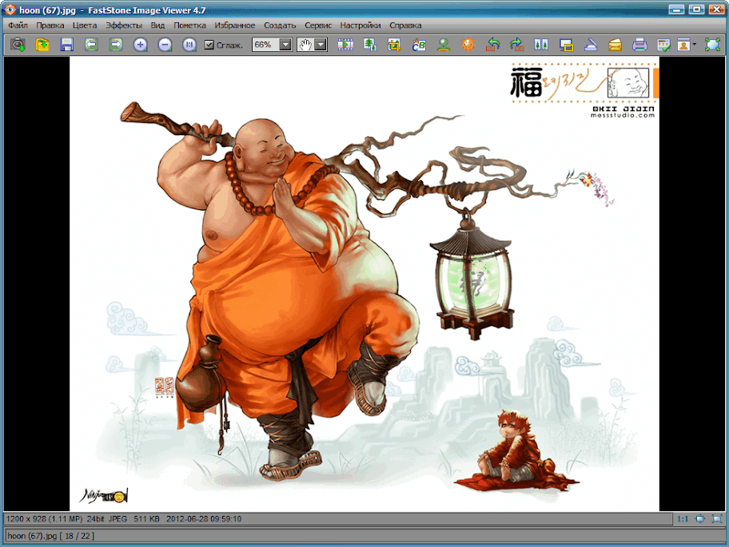The height and width of the screenshot is (547, 729).
Task: Go to the next image with forward arrow
Action: (x=115, y=45)
